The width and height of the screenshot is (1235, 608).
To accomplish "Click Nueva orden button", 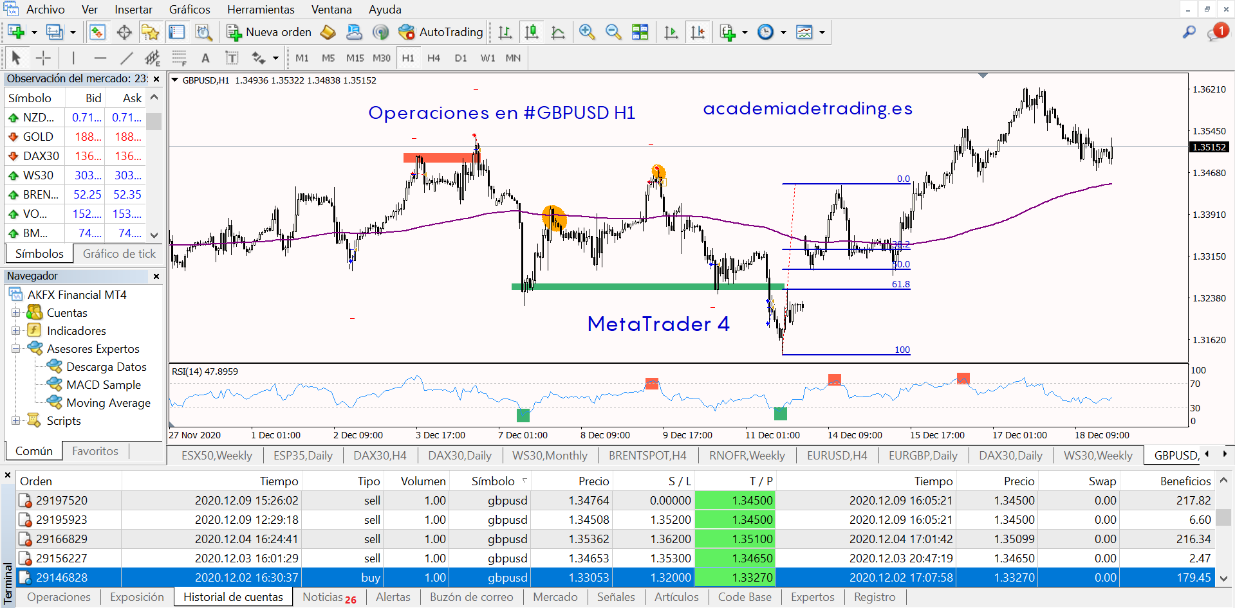I will click(x=268, y=31).
